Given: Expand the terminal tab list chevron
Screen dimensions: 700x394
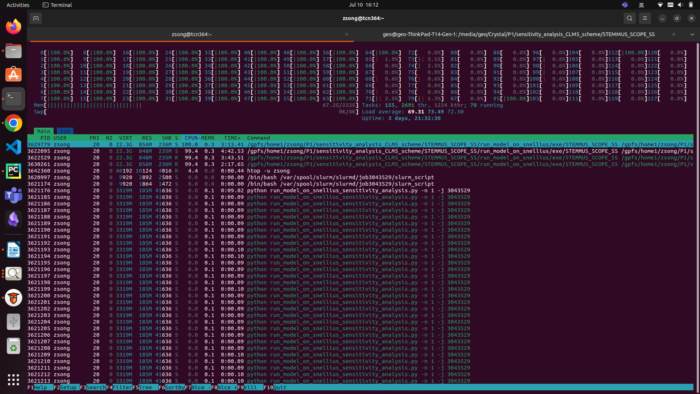Looking at the screenshot, I should [692, 34].
